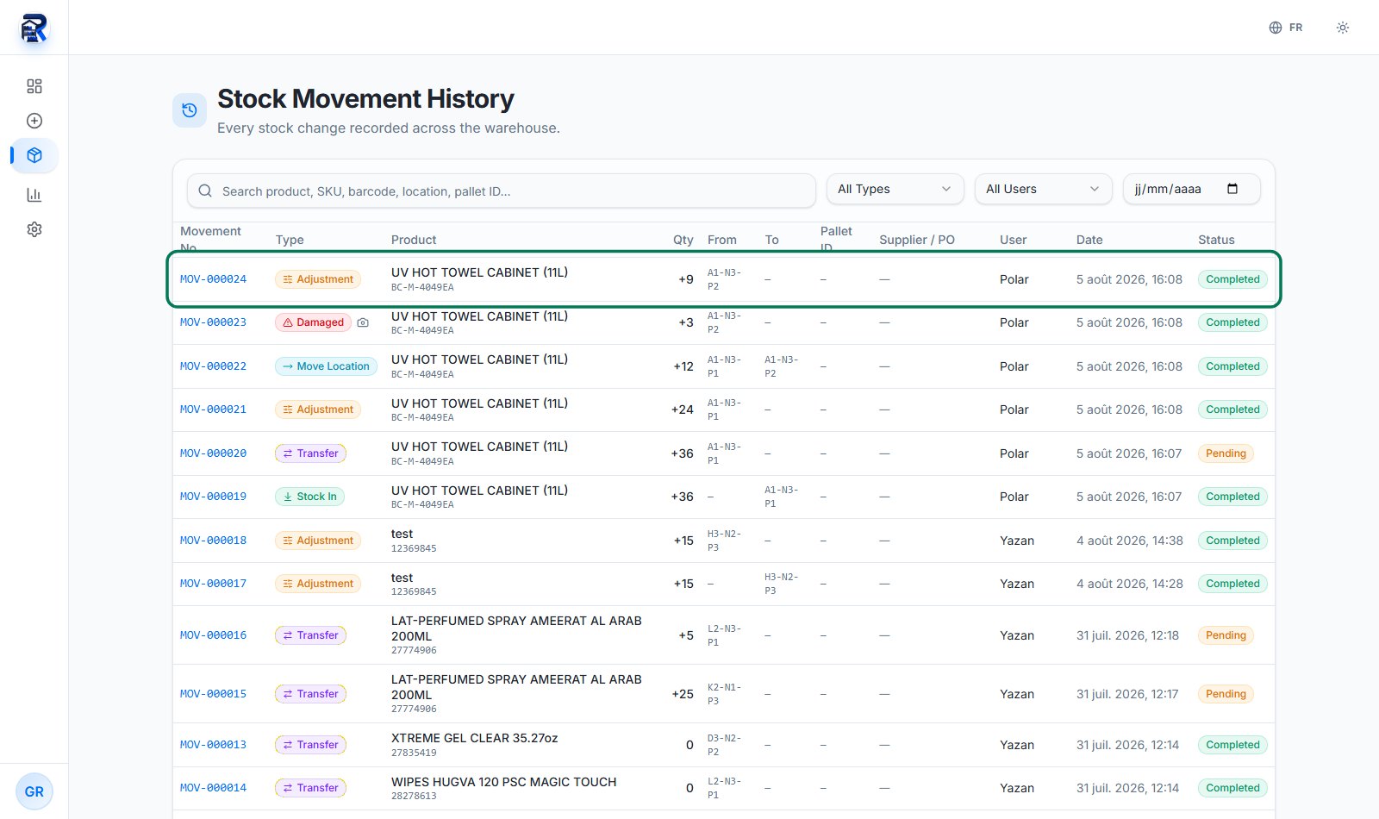
Task: Click Move Location badge of MOV-000022
Action: [326, 366]
